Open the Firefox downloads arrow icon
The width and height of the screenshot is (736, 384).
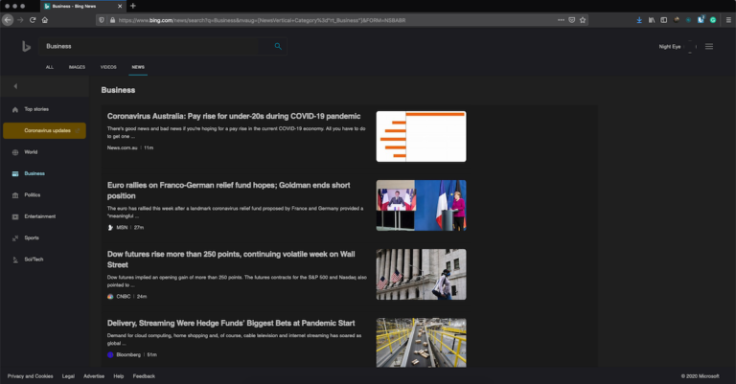(x=639, y=20)
